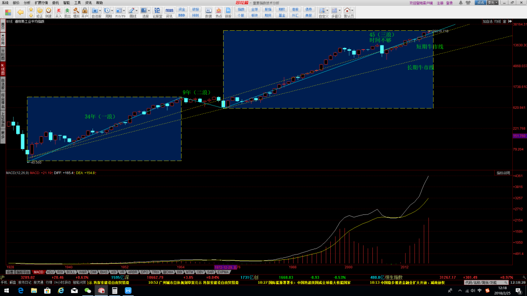This screenshot has height=296, width=527.
Task: Toggle the 均线 moving average display
Action: pos(497,21)
